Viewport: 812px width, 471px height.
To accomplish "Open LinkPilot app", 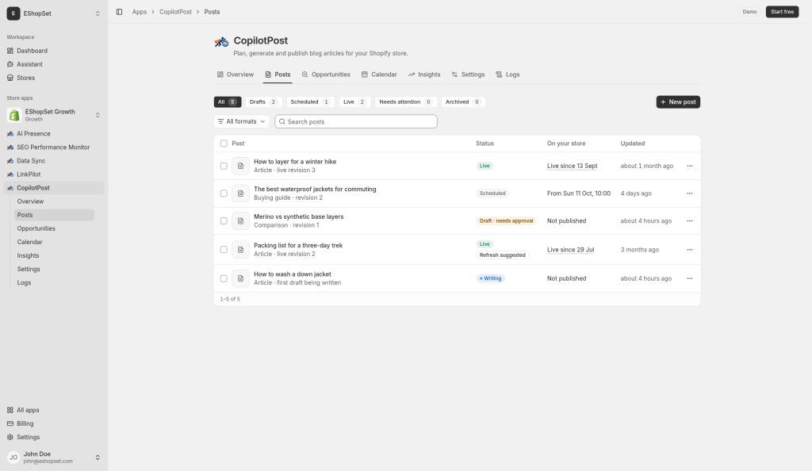I will coord(54,174).
